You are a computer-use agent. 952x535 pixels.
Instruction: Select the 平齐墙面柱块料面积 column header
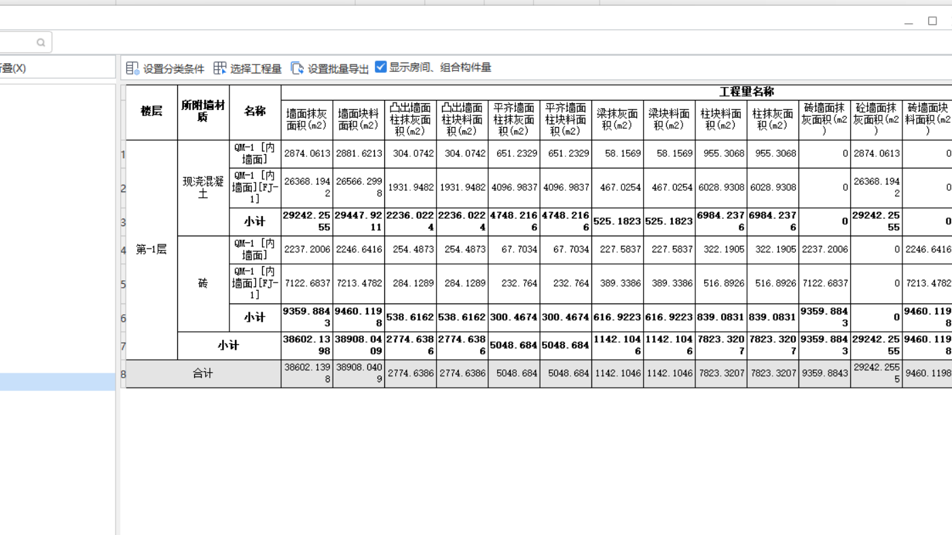566,119
